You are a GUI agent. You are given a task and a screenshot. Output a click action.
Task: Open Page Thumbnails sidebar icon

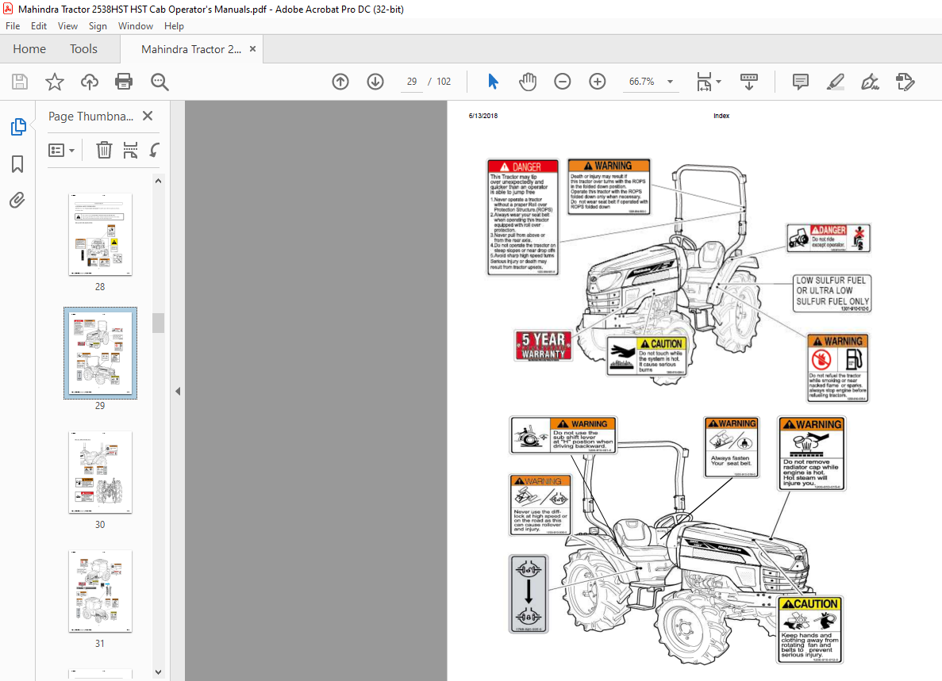tap(18, 127)
